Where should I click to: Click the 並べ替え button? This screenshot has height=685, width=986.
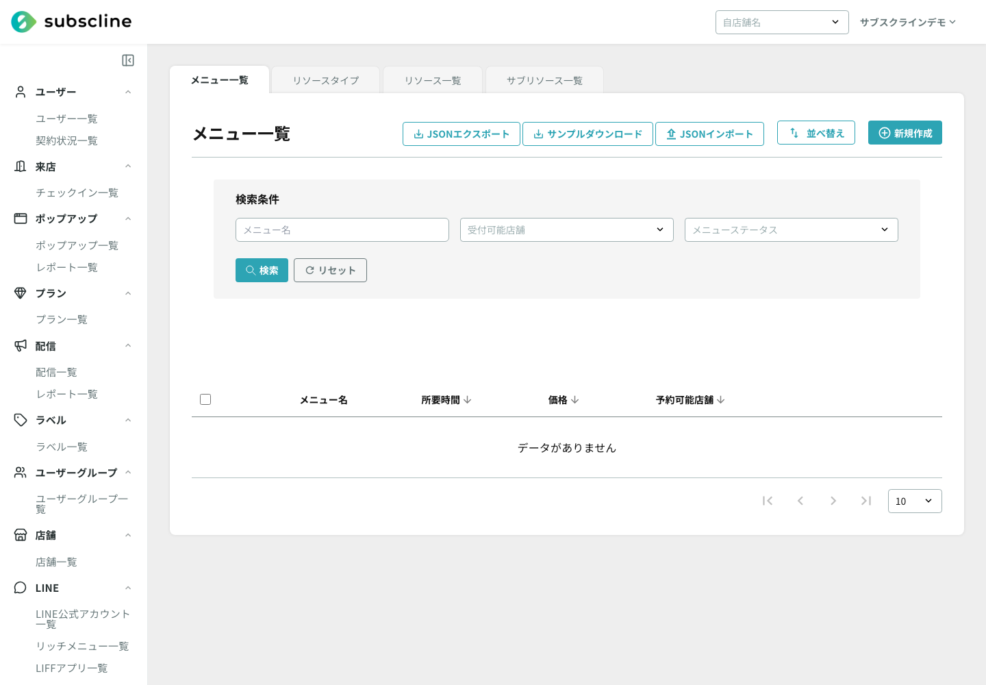(x=816, y=133)
